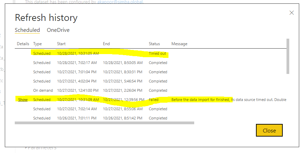The height and width of the screenshot is (153, 304).
Task: Select the Failed status cell
Action: (x=154, y=100)
